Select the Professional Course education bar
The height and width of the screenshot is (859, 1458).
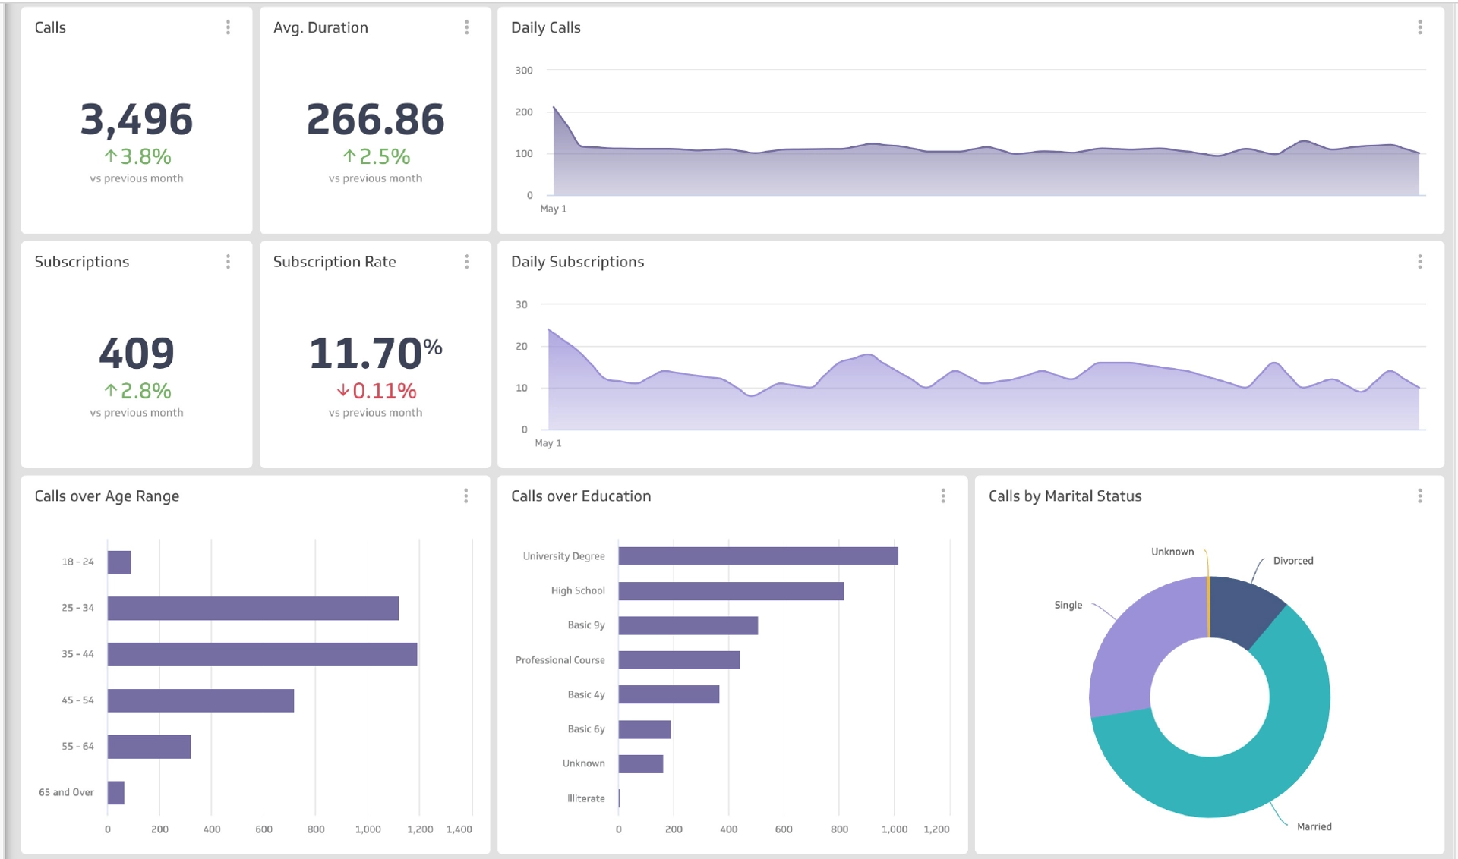pos(679,660)
